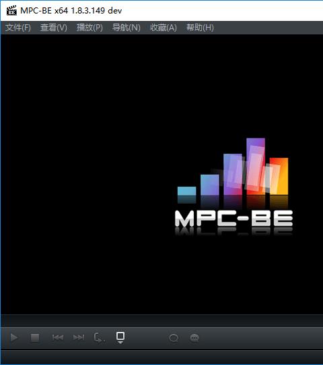This screenshot has width=323, height=365.
Task: Click the audio track selection icon
Action: pos(174,338)
